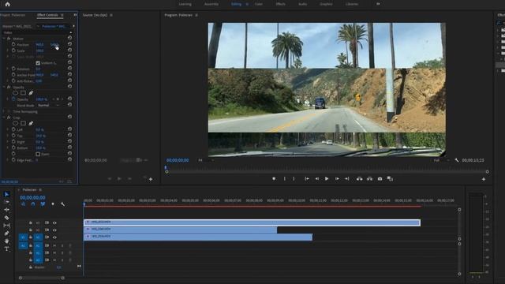
Task: Create 4-point polygon mask under Opacity
Action: click(23, 93)
